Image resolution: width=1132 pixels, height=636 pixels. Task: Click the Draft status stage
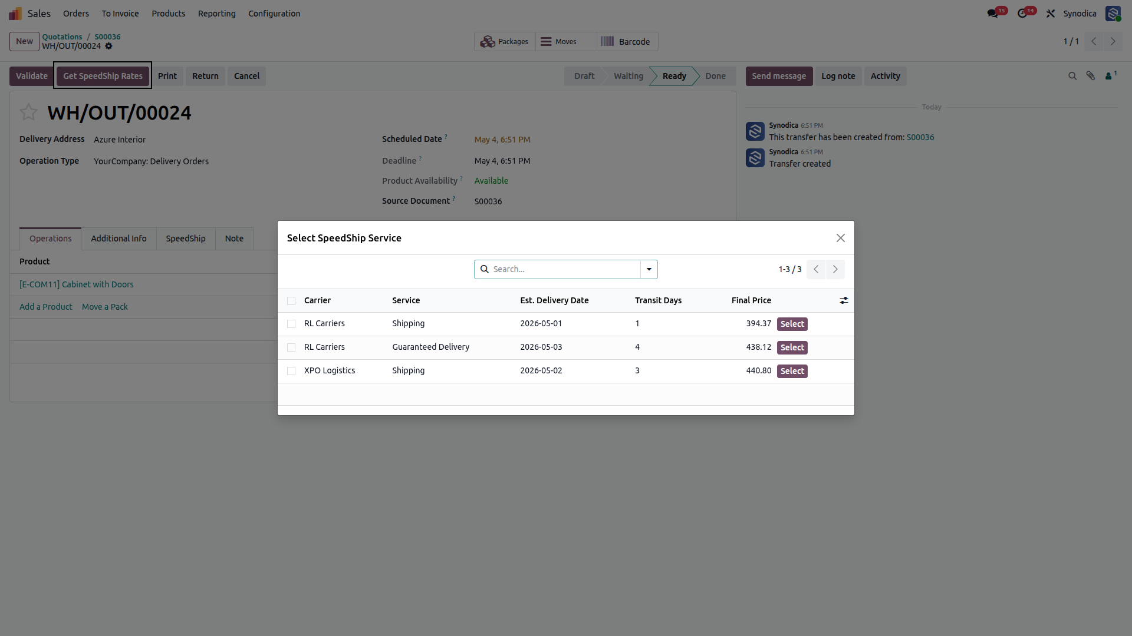click(584, 76)
